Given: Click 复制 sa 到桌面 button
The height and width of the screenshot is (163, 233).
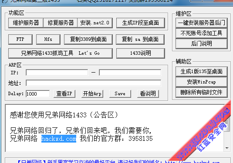Looking at the screenshot, I should point(140,40).
